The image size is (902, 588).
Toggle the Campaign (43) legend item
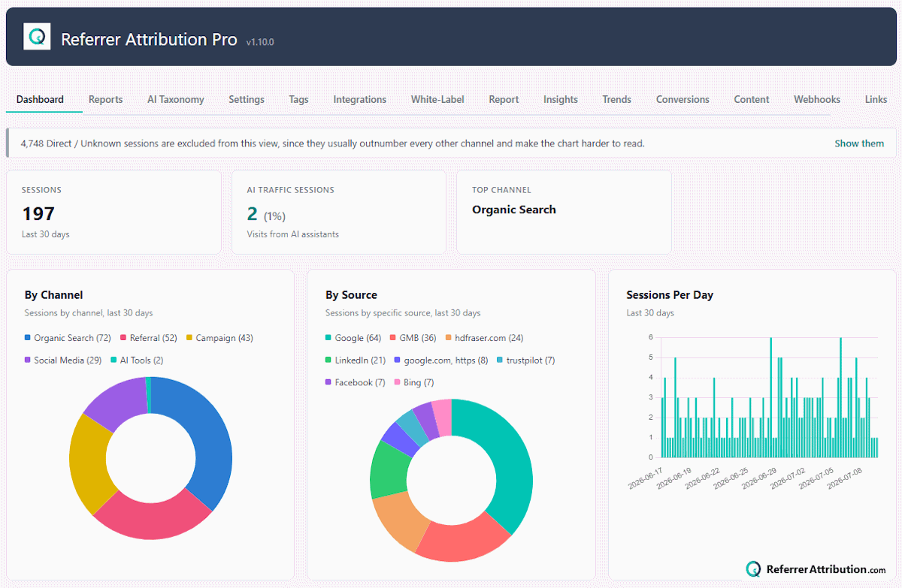pos(219,338)
